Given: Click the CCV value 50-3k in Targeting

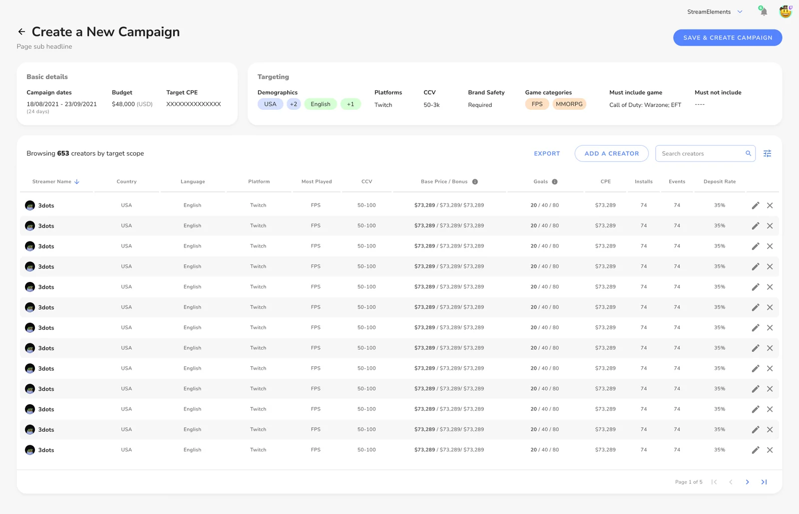Looking at the screenshot, I should 431,105.
